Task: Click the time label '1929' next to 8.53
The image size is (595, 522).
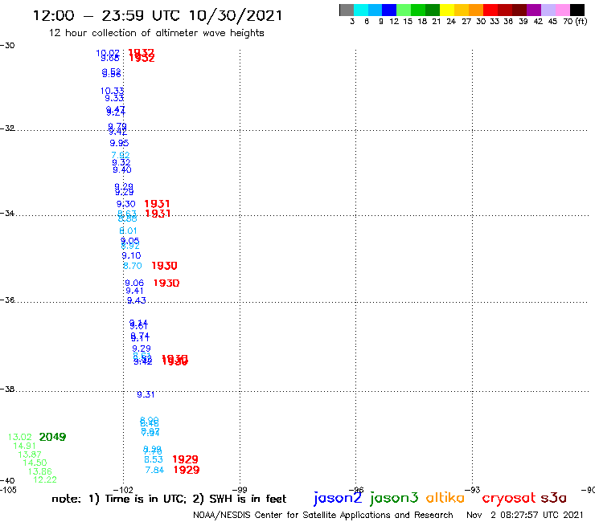Action: pos(185,459)
